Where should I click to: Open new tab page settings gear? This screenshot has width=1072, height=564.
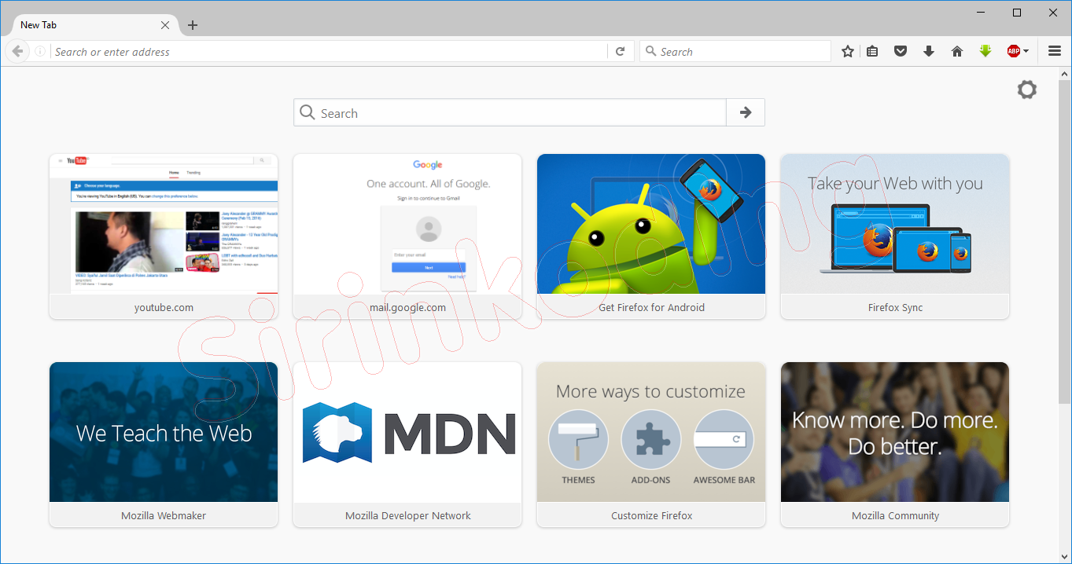coord(1027,90)
